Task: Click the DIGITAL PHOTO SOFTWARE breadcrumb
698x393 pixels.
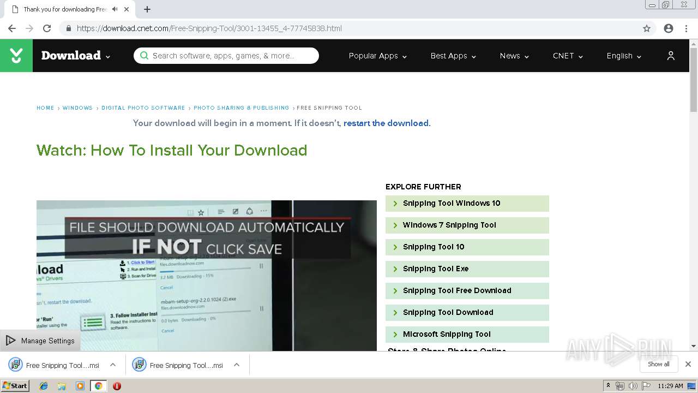Action: (x=143, y=108)
